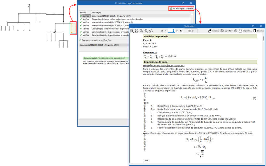Click the 'cos φ = 0.80' value
This screenshot has height=166, width=266.
click(150, 47)
